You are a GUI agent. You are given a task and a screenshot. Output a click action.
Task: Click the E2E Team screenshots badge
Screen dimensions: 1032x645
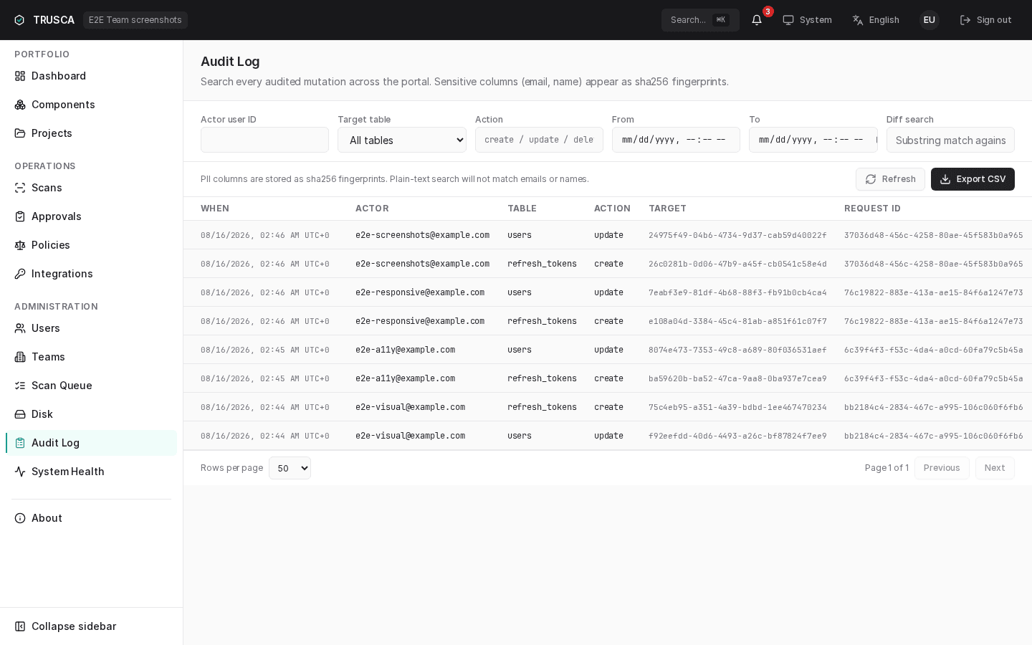tap(135, 20)
